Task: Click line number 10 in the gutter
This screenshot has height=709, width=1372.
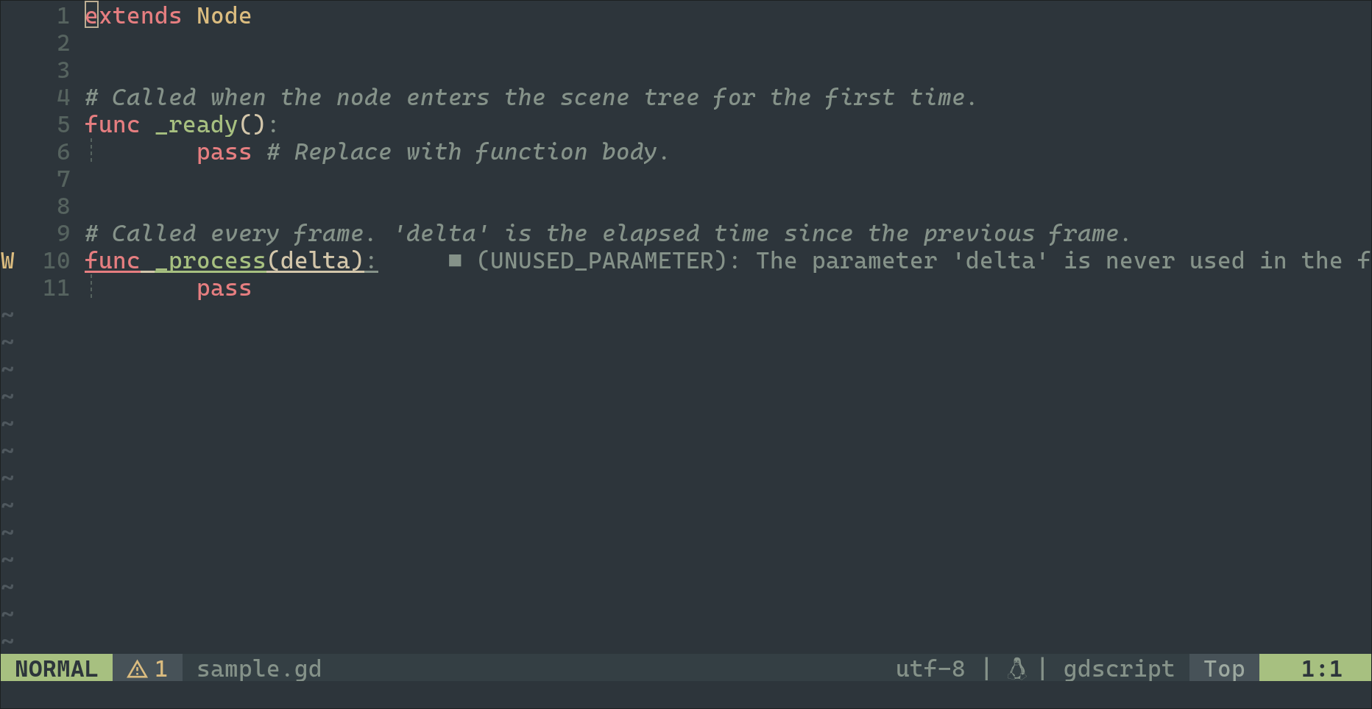Action: point(56,261)
